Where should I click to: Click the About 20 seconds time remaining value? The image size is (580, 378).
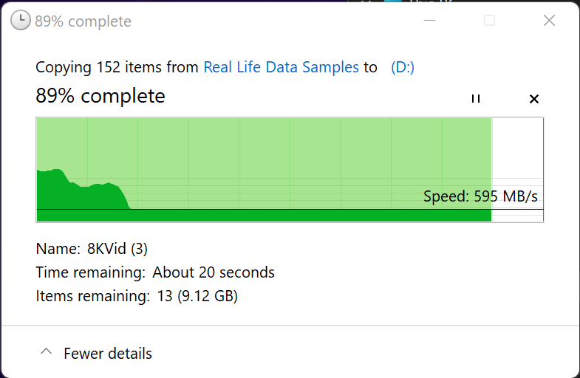214,272
